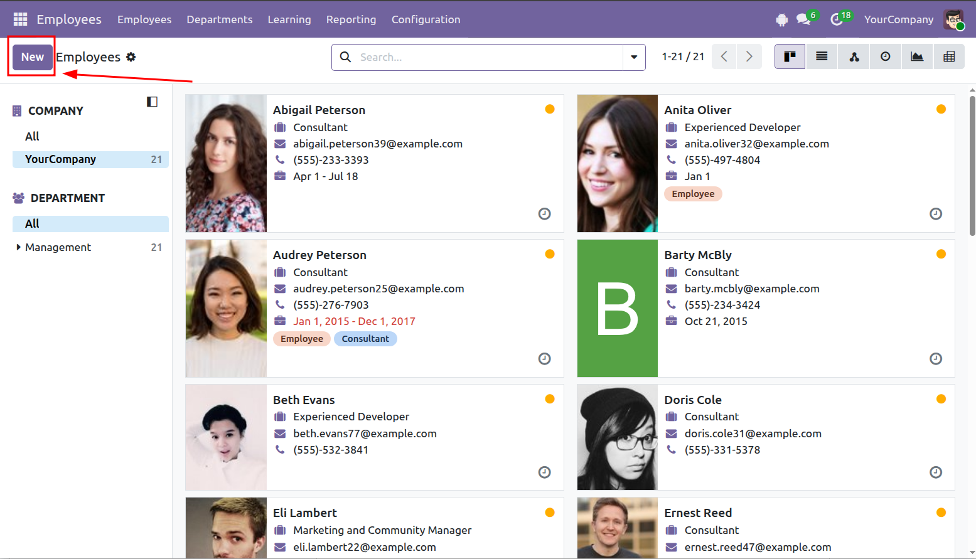
Task: Click the gear icon beside Employees title
Action: (x=131, y=57)
